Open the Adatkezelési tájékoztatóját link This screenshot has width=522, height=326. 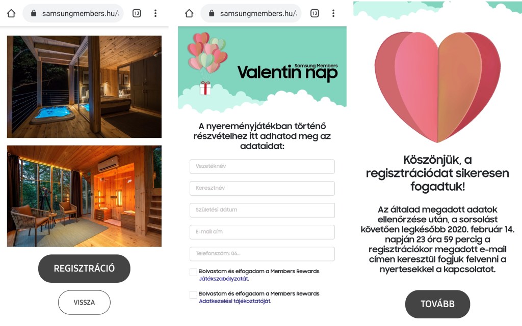click(x=235, y=301)
